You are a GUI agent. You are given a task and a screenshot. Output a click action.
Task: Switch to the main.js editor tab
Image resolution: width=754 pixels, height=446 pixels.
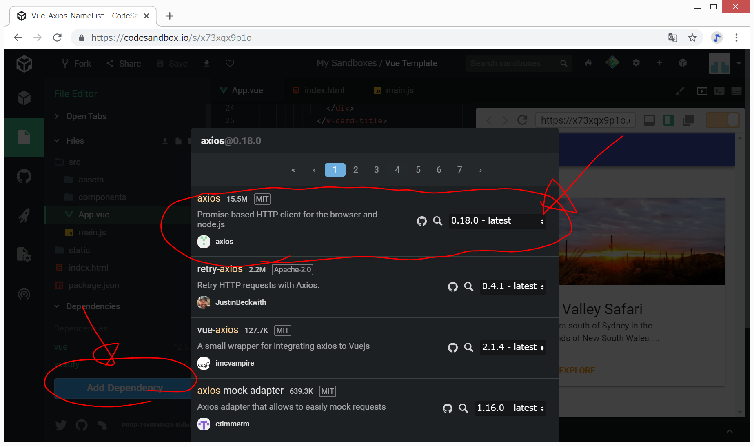coord(399,90)
